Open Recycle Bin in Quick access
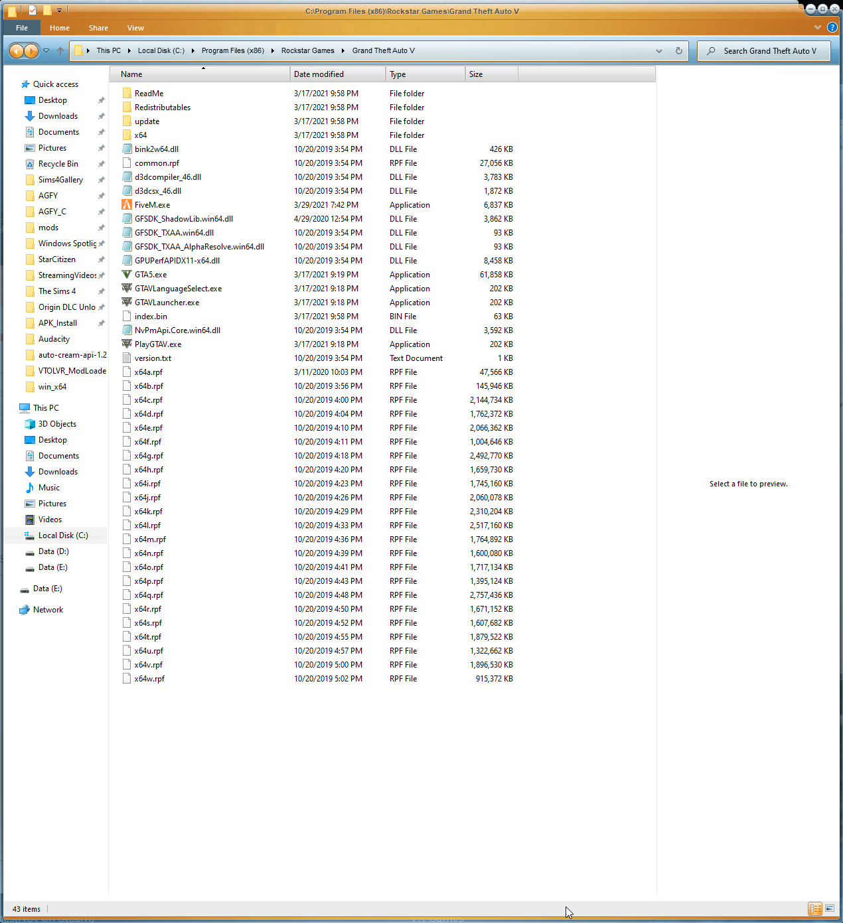Screen dimensions: 843x923 (x=58, y=164)
